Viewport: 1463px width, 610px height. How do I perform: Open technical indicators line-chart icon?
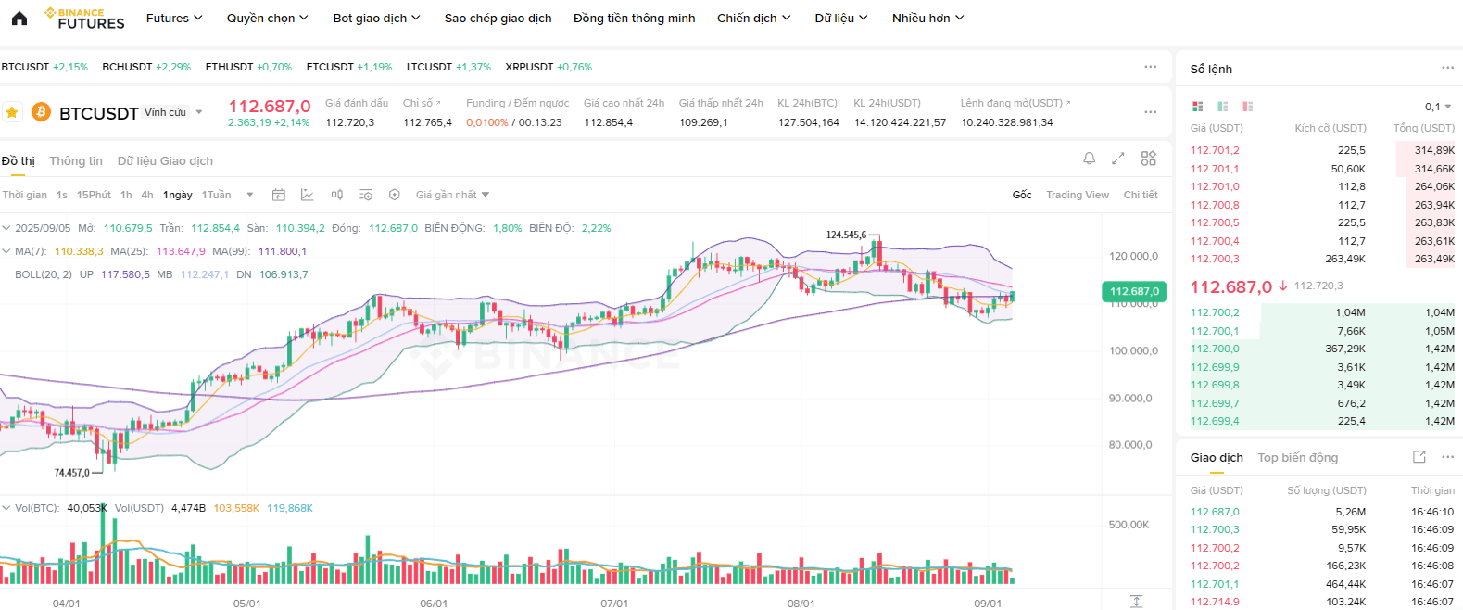click(308, 195)
